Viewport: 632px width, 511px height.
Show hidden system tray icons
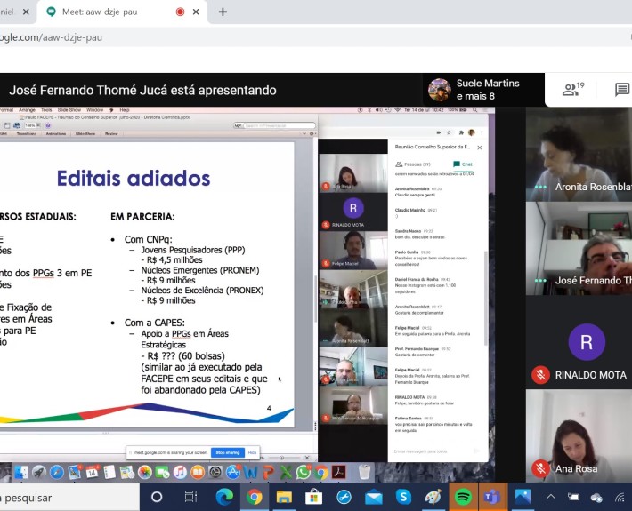pos(551,498)
